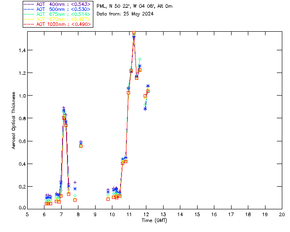Click the hour 11 x-axis label
290x232 pixels.
[129, 214]
